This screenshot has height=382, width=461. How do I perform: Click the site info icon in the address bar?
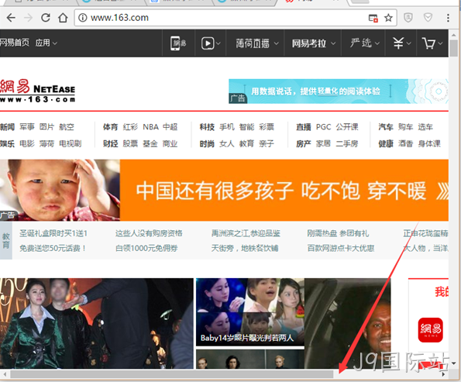pyautogui.click(x=83, y=18)
